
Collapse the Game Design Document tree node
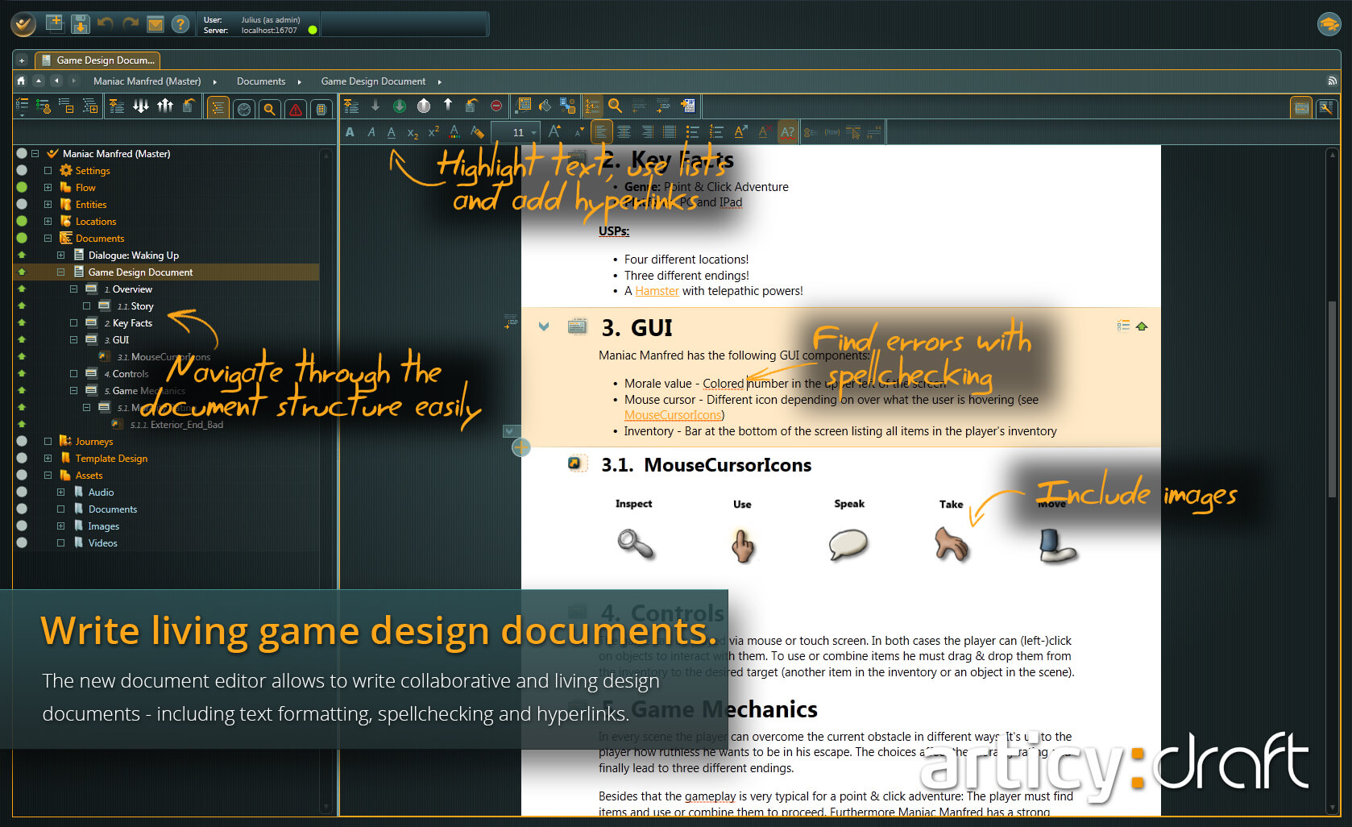60,272
